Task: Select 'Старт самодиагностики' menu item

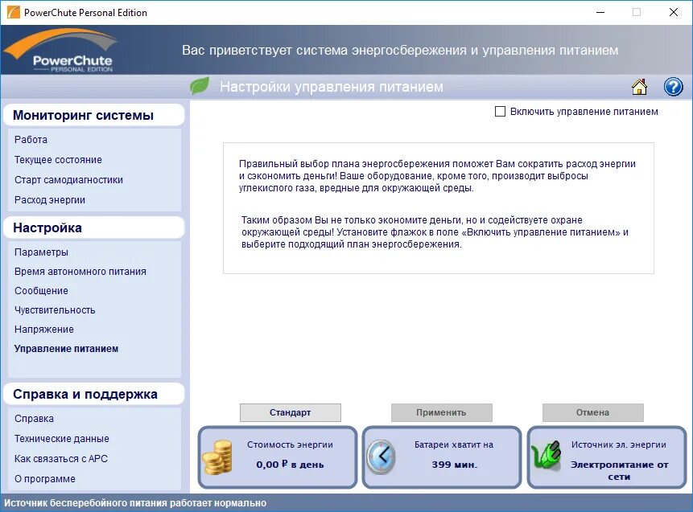Action: (68, 180)
